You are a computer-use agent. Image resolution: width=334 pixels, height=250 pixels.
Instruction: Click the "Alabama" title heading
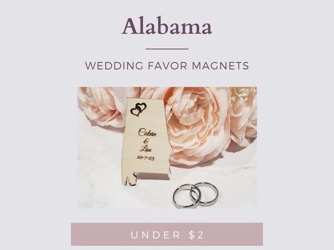pos(167,26)
